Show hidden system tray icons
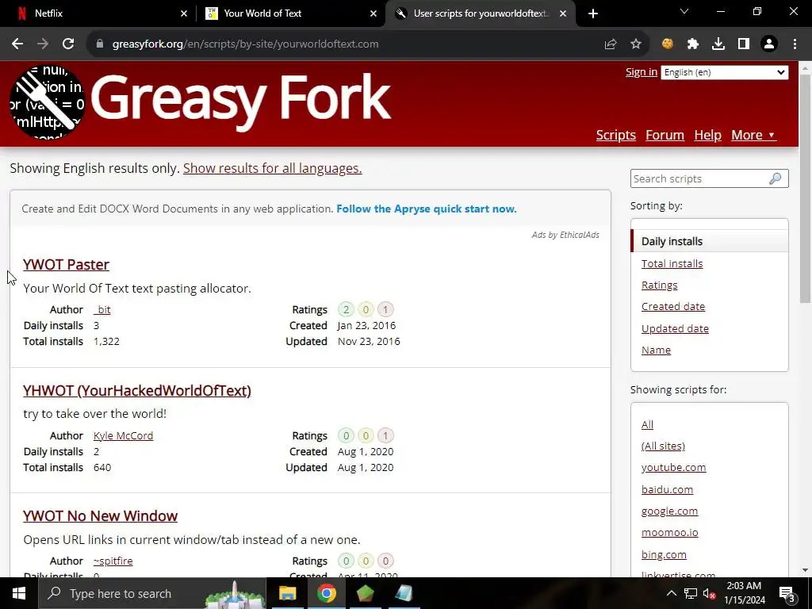Screen dimensions: 812x609 (671, 593)
